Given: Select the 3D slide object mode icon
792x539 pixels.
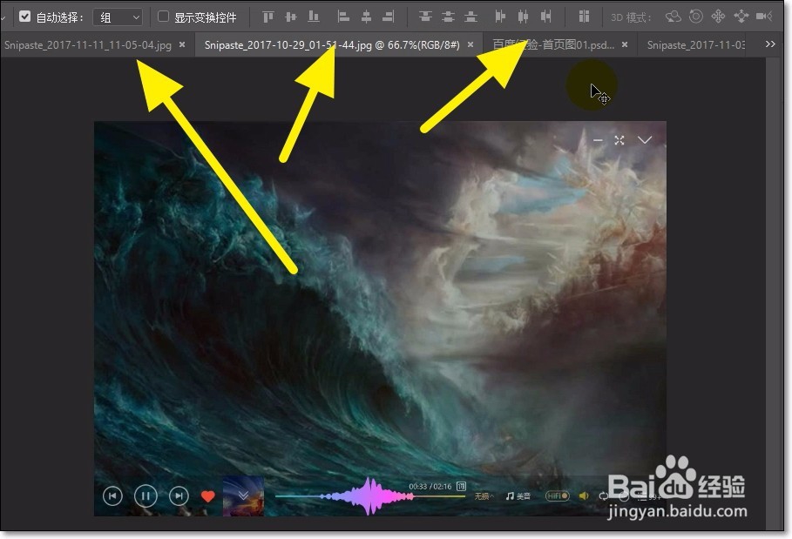Looking at the screenshot, I should click(x=741, y=17).
